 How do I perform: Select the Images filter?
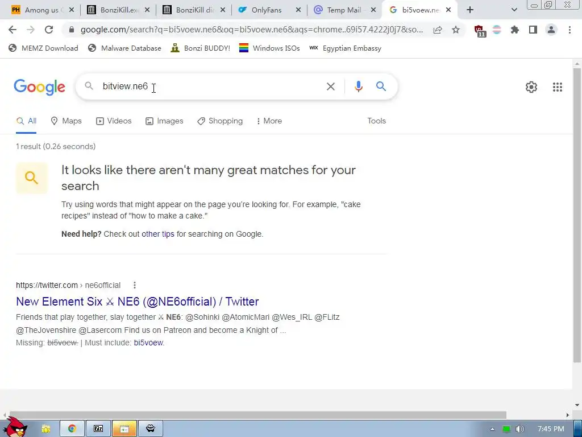(164, 121)
